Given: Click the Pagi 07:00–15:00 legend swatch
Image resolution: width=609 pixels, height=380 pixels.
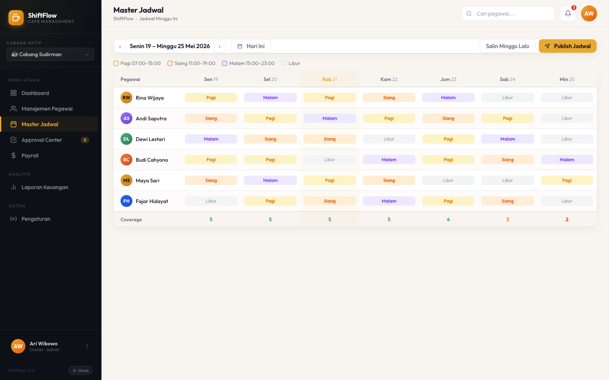Looking at the screenshot, I should point(116,63).
